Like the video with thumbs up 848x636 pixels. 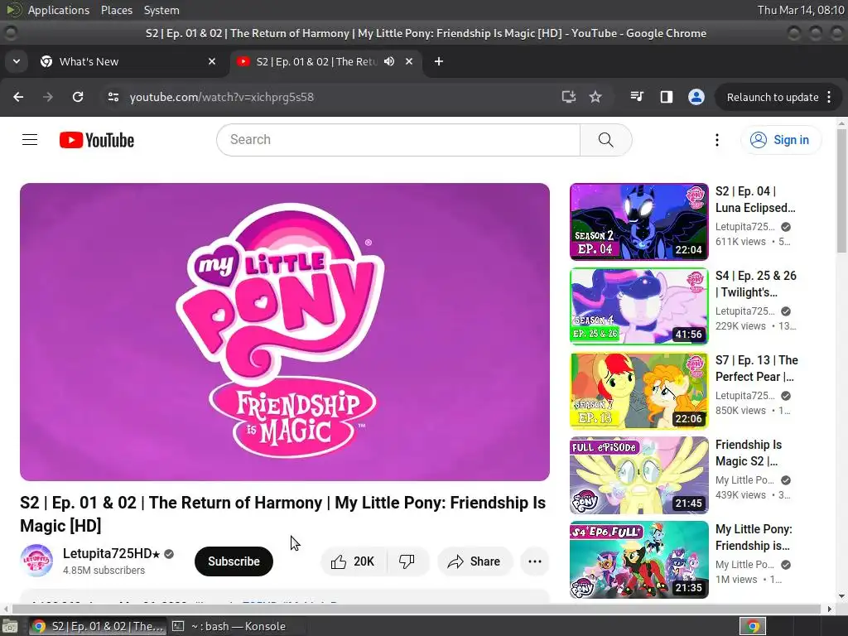pyautogui.click(x=354, y=561)
